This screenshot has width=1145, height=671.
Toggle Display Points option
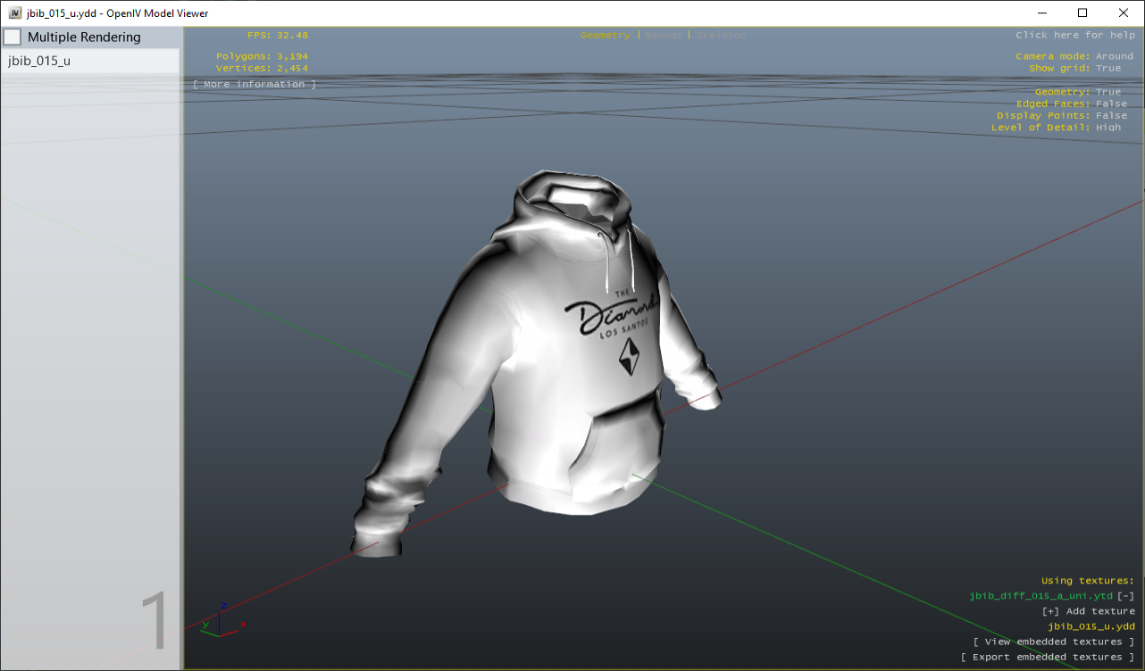coord(1111,115)
